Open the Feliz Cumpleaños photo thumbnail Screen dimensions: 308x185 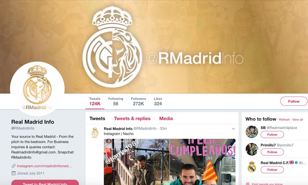pos(203,162)
